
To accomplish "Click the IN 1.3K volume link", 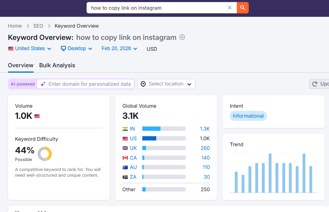I will pos(205,129).
